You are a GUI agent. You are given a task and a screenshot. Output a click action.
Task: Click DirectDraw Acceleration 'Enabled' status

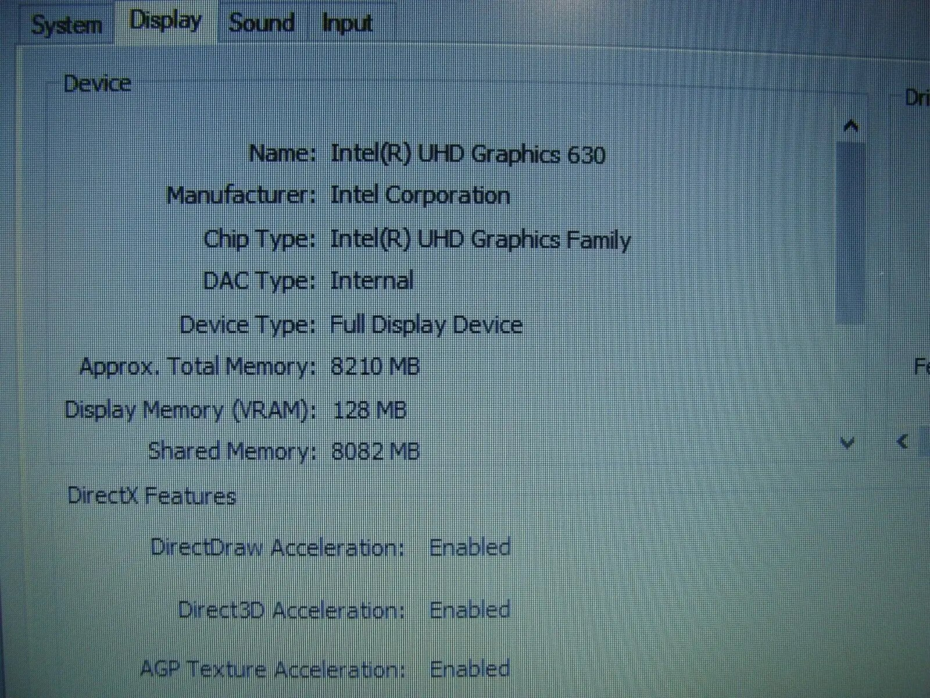click(x=470, y=548)
